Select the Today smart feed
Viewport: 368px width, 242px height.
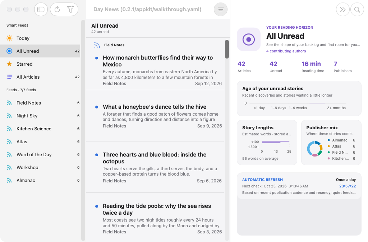pos(40,38)
